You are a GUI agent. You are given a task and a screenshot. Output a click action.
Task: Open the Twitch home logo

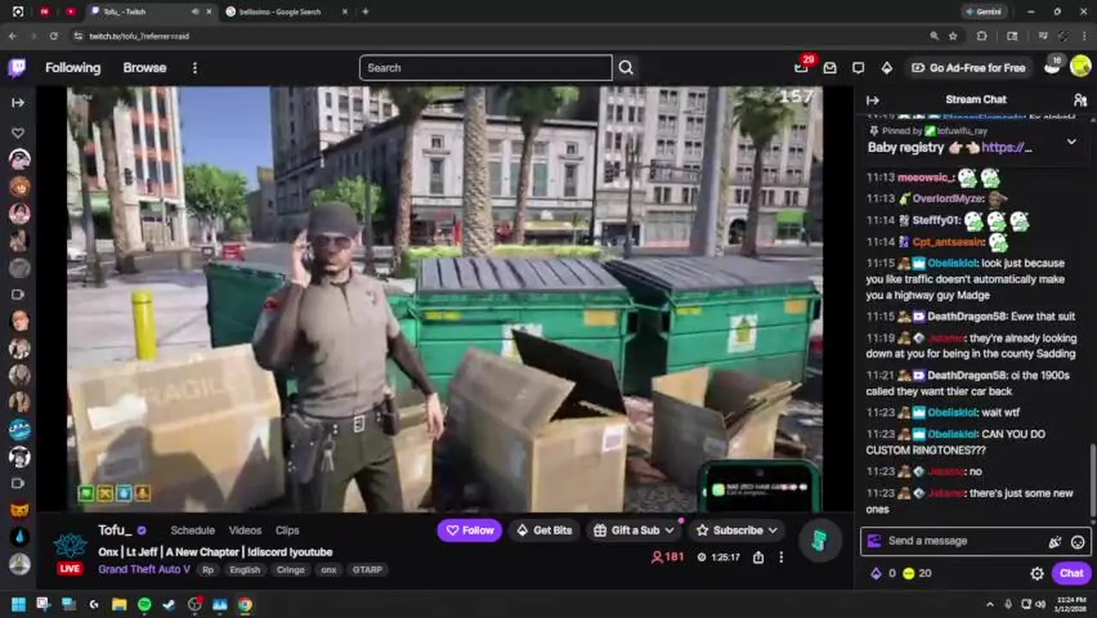[17, 68]
